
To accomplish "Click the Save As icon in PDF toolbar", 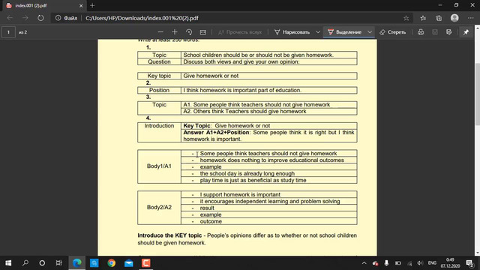I will (x=449, y=31).
